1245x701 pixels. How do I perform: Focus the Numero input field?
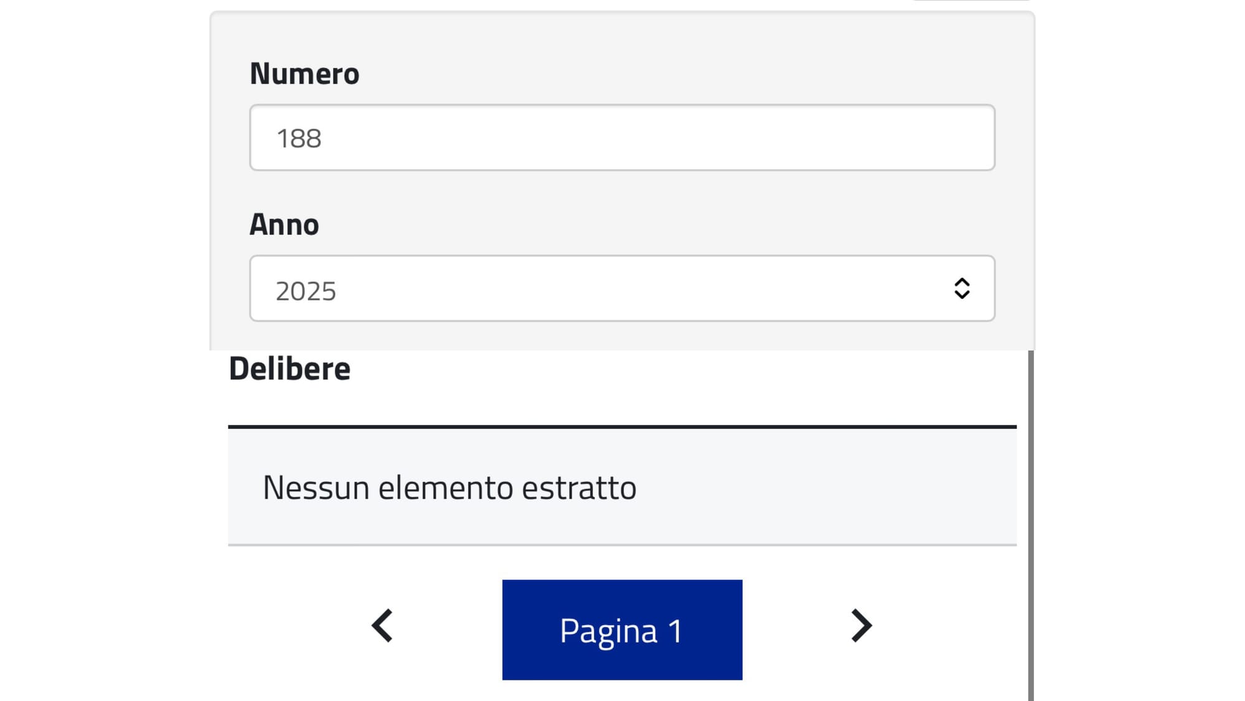(622, 137)
